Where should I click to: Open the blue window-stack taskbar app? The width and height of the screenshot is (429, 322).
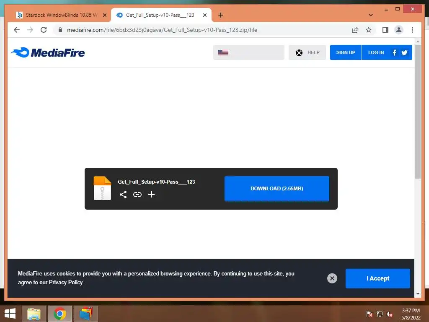pyautogui.click(x=86, y=314)
